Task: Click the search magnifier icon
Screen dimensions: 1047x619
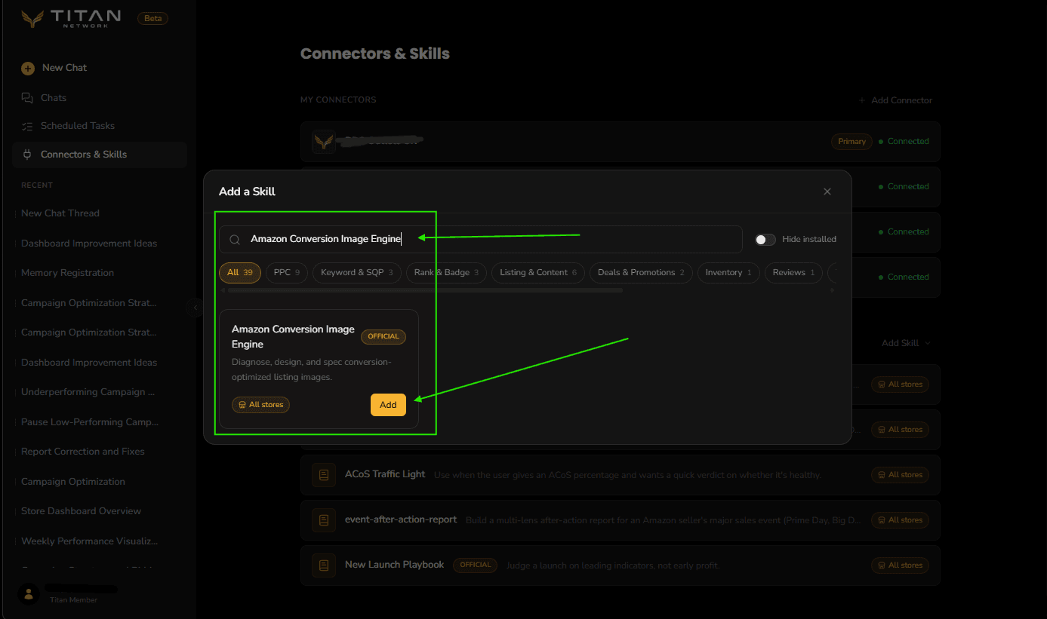Action: (235, 240)
